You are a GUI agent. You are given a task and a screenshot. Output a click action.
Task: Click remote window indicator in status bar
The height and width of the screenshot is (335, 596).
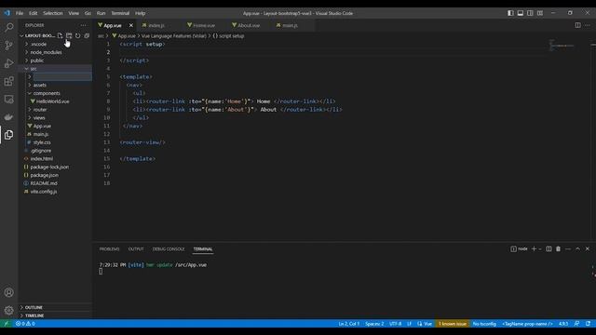pos(6,324)
